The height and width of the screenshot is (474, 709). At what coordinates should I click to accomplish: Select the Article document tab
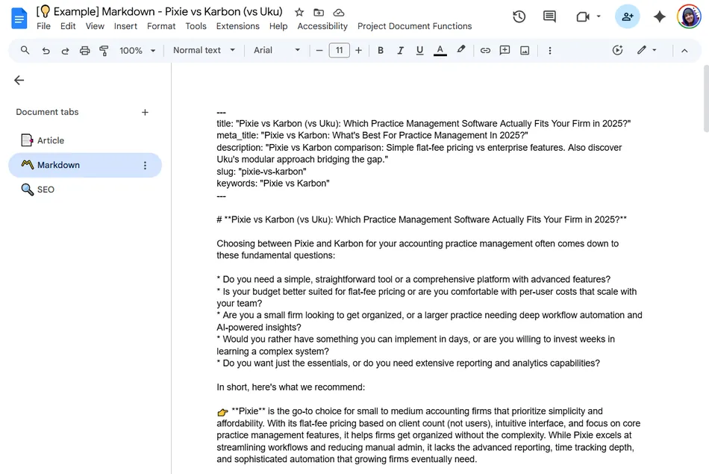pos(51,140)
